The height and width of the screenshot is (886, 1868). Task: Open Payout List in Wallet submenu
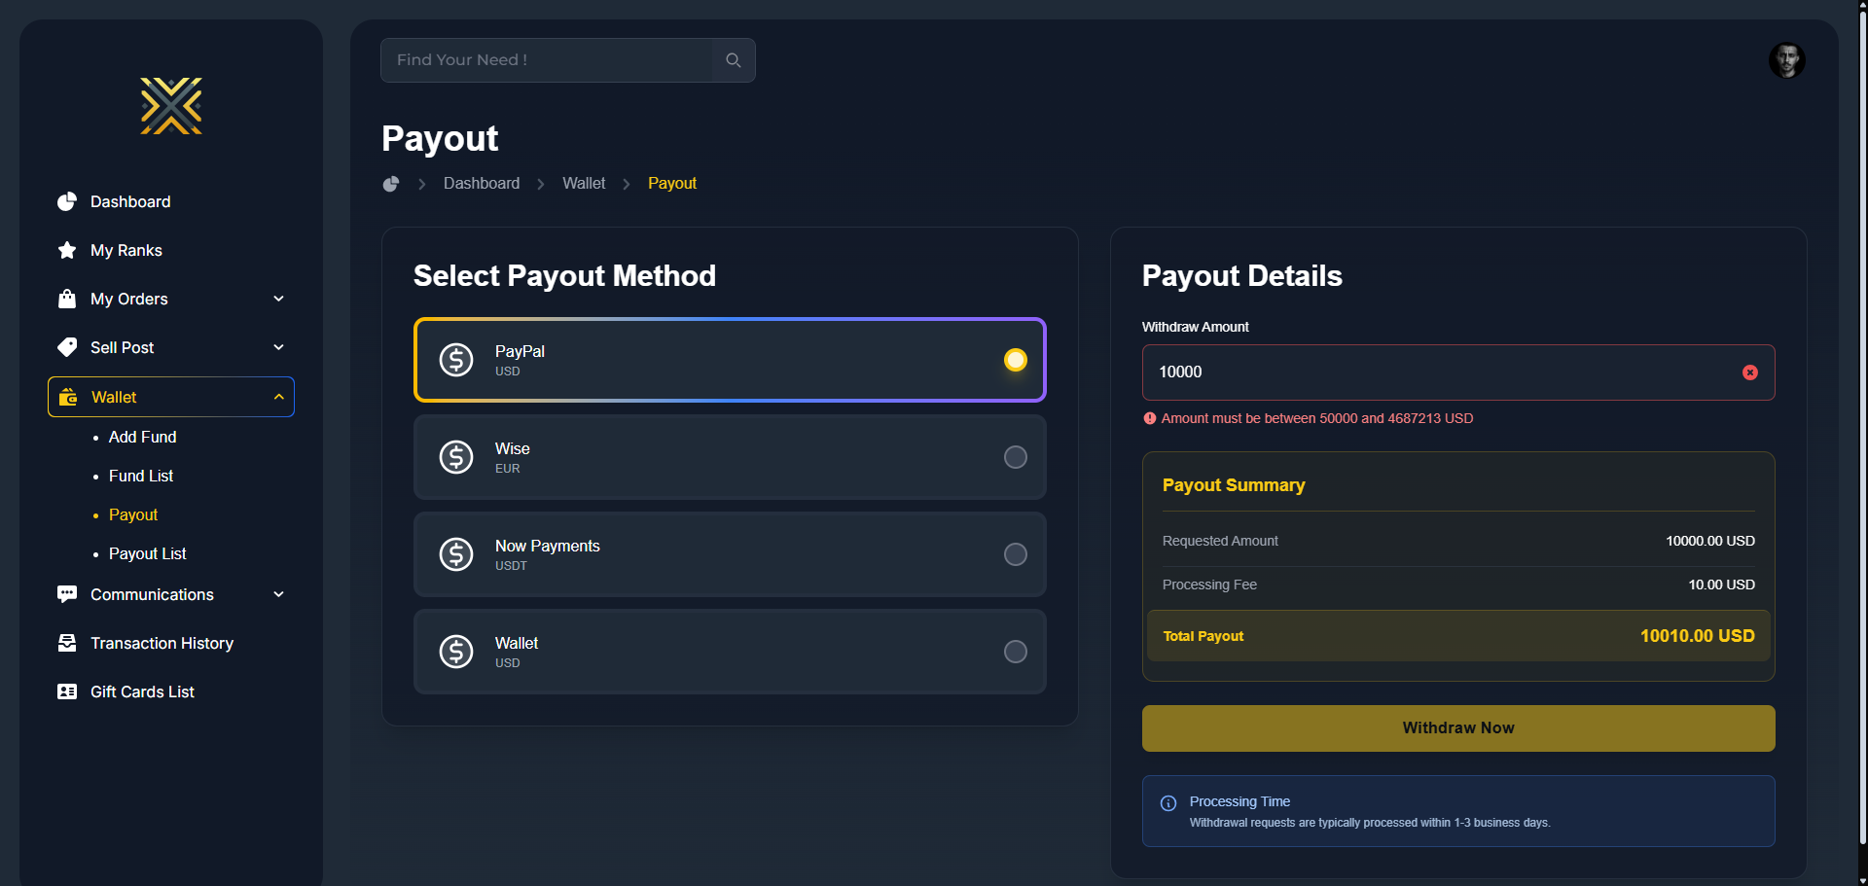coord(147,553)
